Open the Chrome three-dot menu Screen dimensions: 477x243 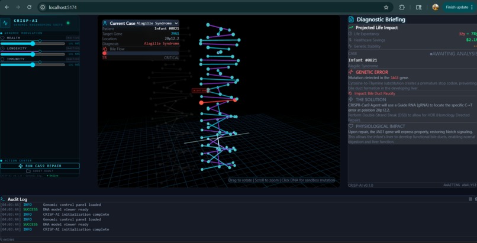(x=472, y=7)
